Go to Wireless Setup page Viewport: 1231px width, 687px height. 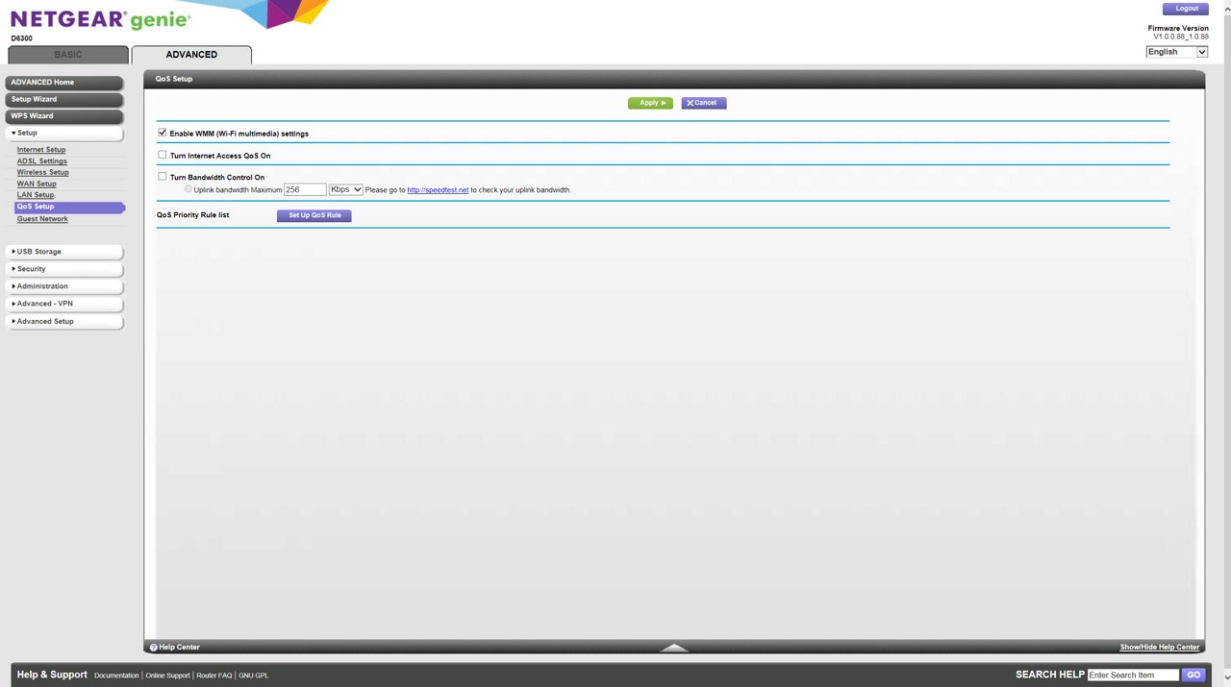pos(42,172)
